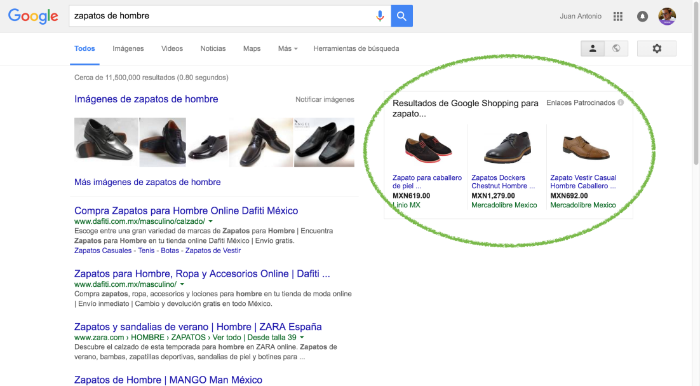Open the Tenis sitelink
Image resolution: width=700 pixels, height=386 pixels.
click(x=146, y=251)
